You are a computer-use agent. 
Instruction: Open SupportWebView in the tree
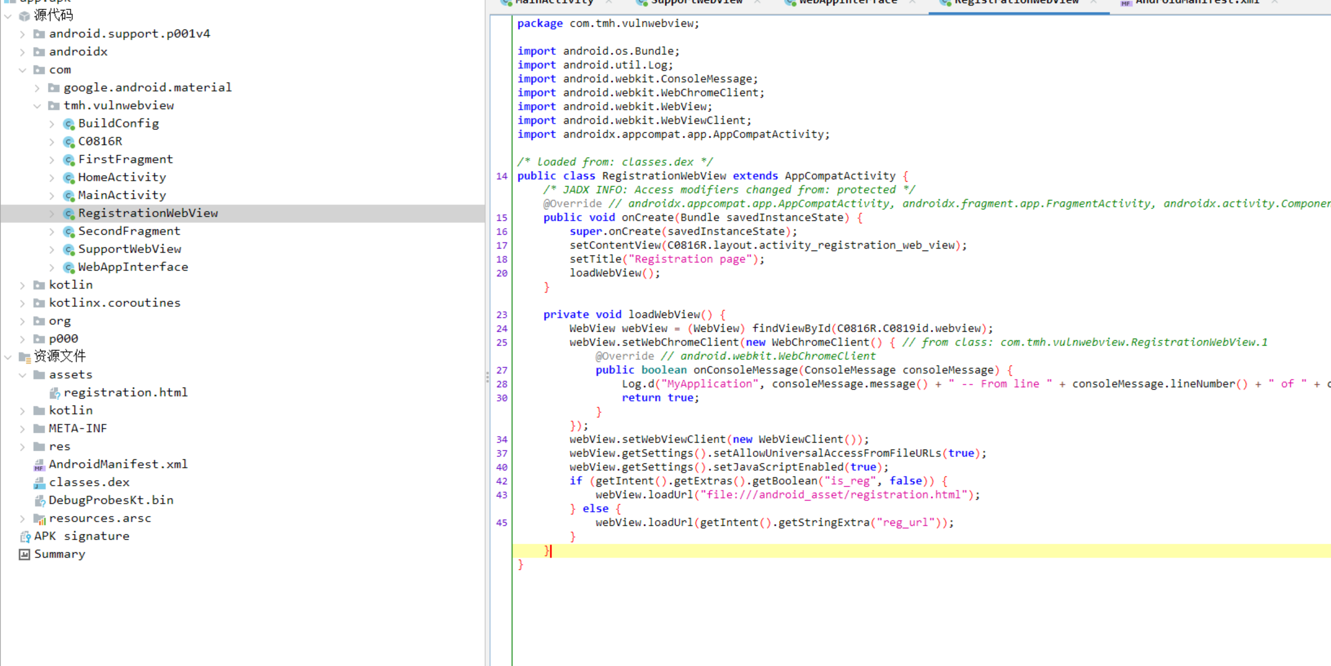129,249
